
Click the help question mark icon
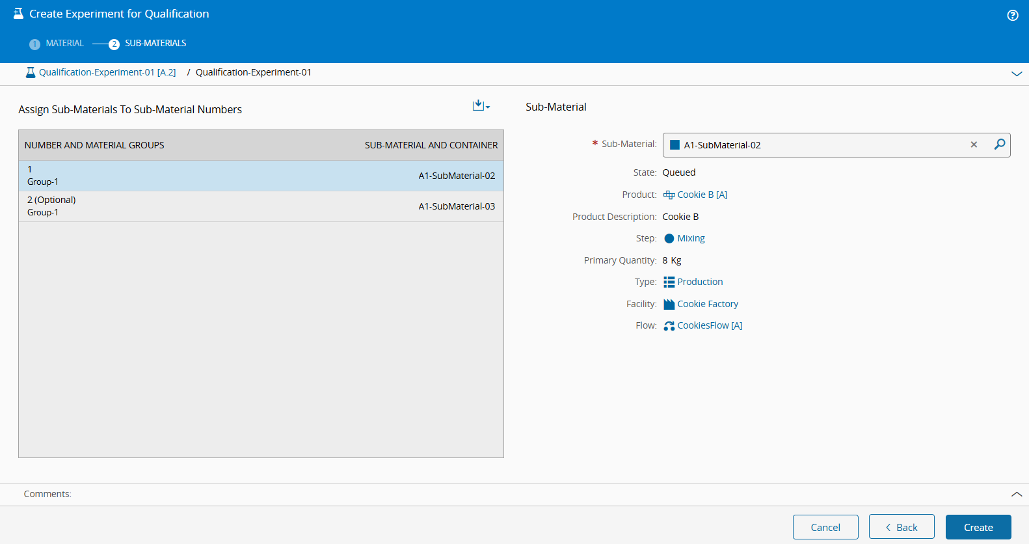1012,16
